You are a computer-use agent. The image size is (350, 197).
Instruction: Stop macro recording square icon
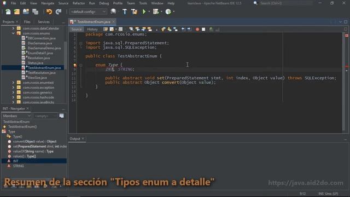(x=203, y=29)
